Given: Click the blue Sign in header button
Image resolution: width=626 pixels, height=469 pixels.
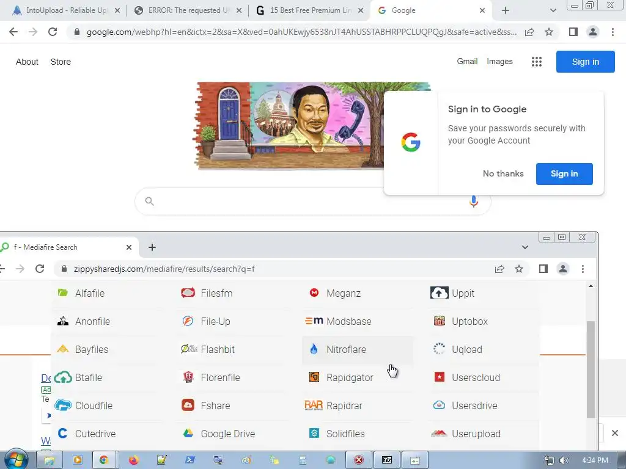Looking at the screenshot, I should pyautogui.click(x=585, y=62).
